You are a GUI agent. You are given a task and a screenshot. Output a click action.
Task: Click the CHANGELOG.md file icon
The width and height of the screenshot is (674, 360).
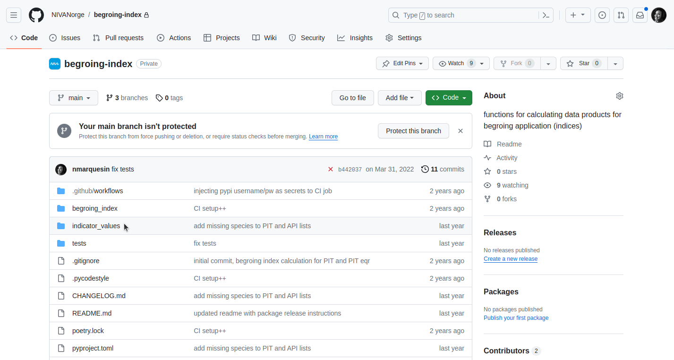tap(61, 296)
